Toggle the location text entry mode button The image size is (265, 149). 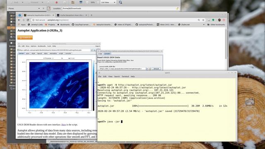(x=49, y=8)
